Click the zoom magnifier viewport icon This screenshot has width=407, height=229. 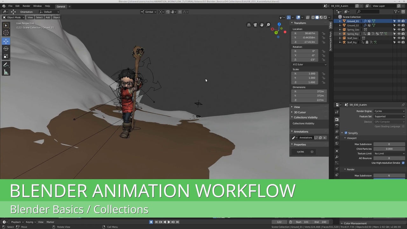coord(268,25)
